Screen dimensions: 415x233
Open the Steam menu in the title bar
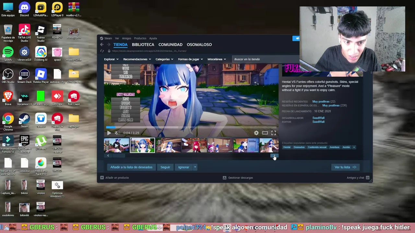108,38
